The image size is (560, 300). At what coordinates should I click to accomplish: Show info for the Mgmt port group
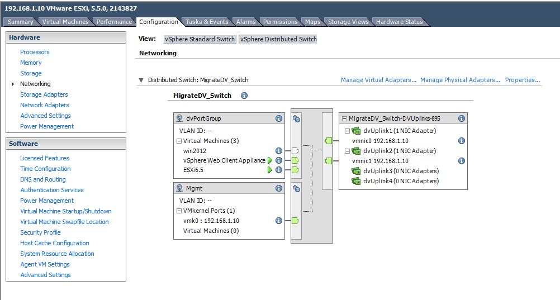(x=278, y=189)
